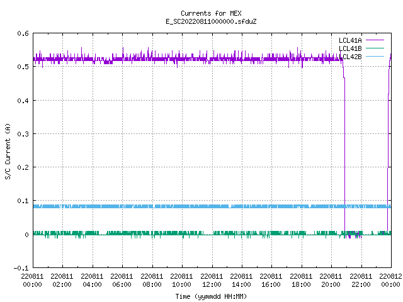This screenshot has width=403, height=302.
Task: Click the y-axis tick value 0.6
Action: tap(23, 33)
